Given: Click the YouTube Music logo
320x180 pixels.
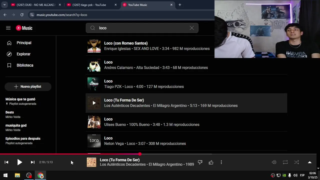Looking at the screenshot, I should tap(24, 28).
